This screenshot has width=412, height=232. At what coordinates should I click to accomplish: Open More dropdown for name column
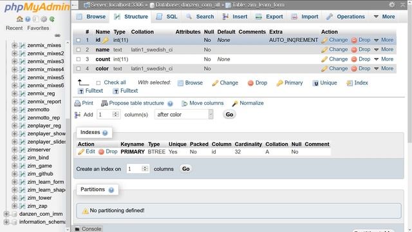click(384, 50)
